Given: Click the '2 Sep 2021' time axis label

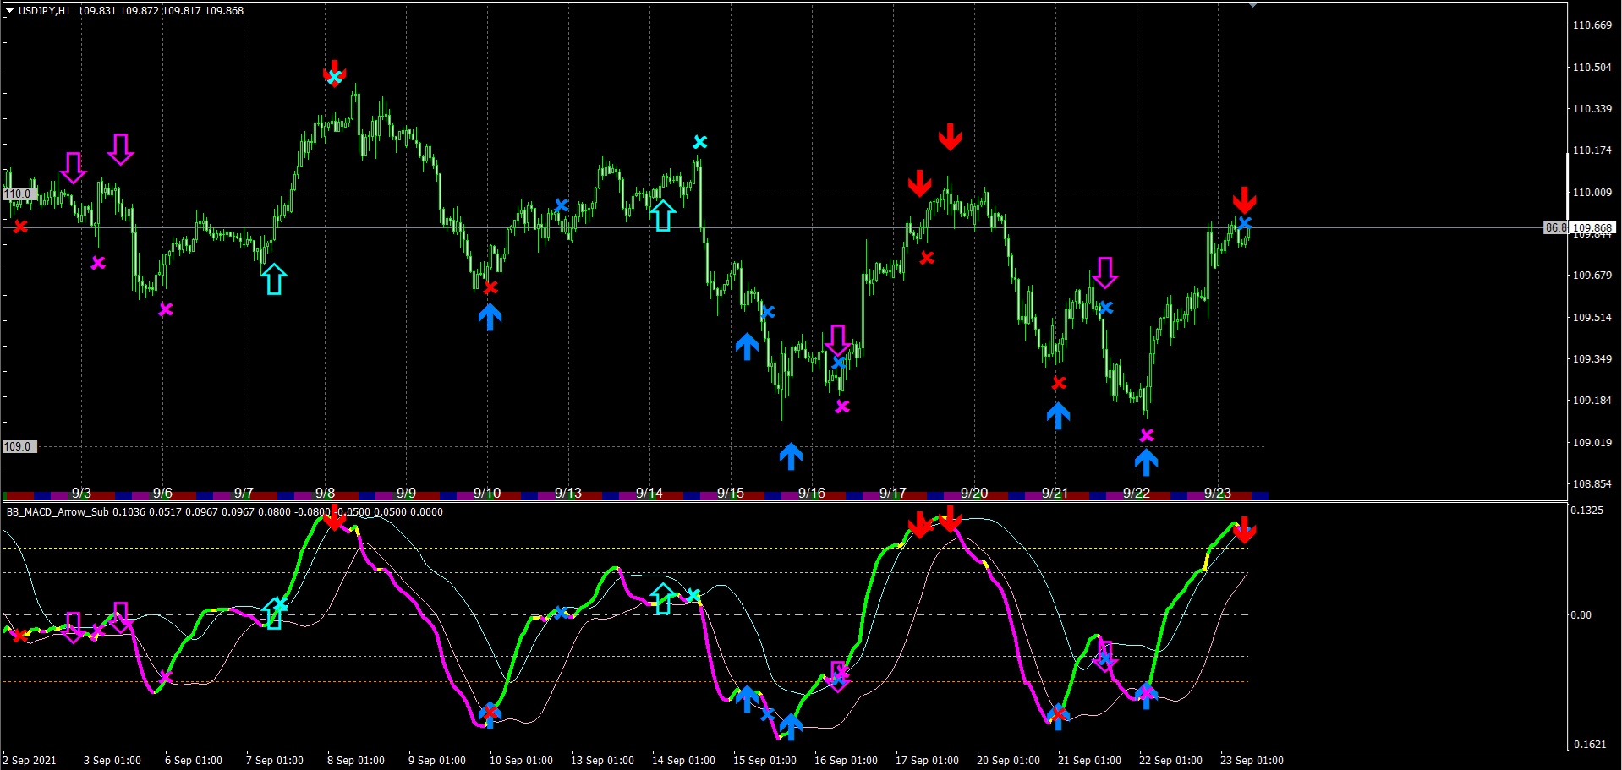Looking at the screenshot, I should click(x=30, y=761).
